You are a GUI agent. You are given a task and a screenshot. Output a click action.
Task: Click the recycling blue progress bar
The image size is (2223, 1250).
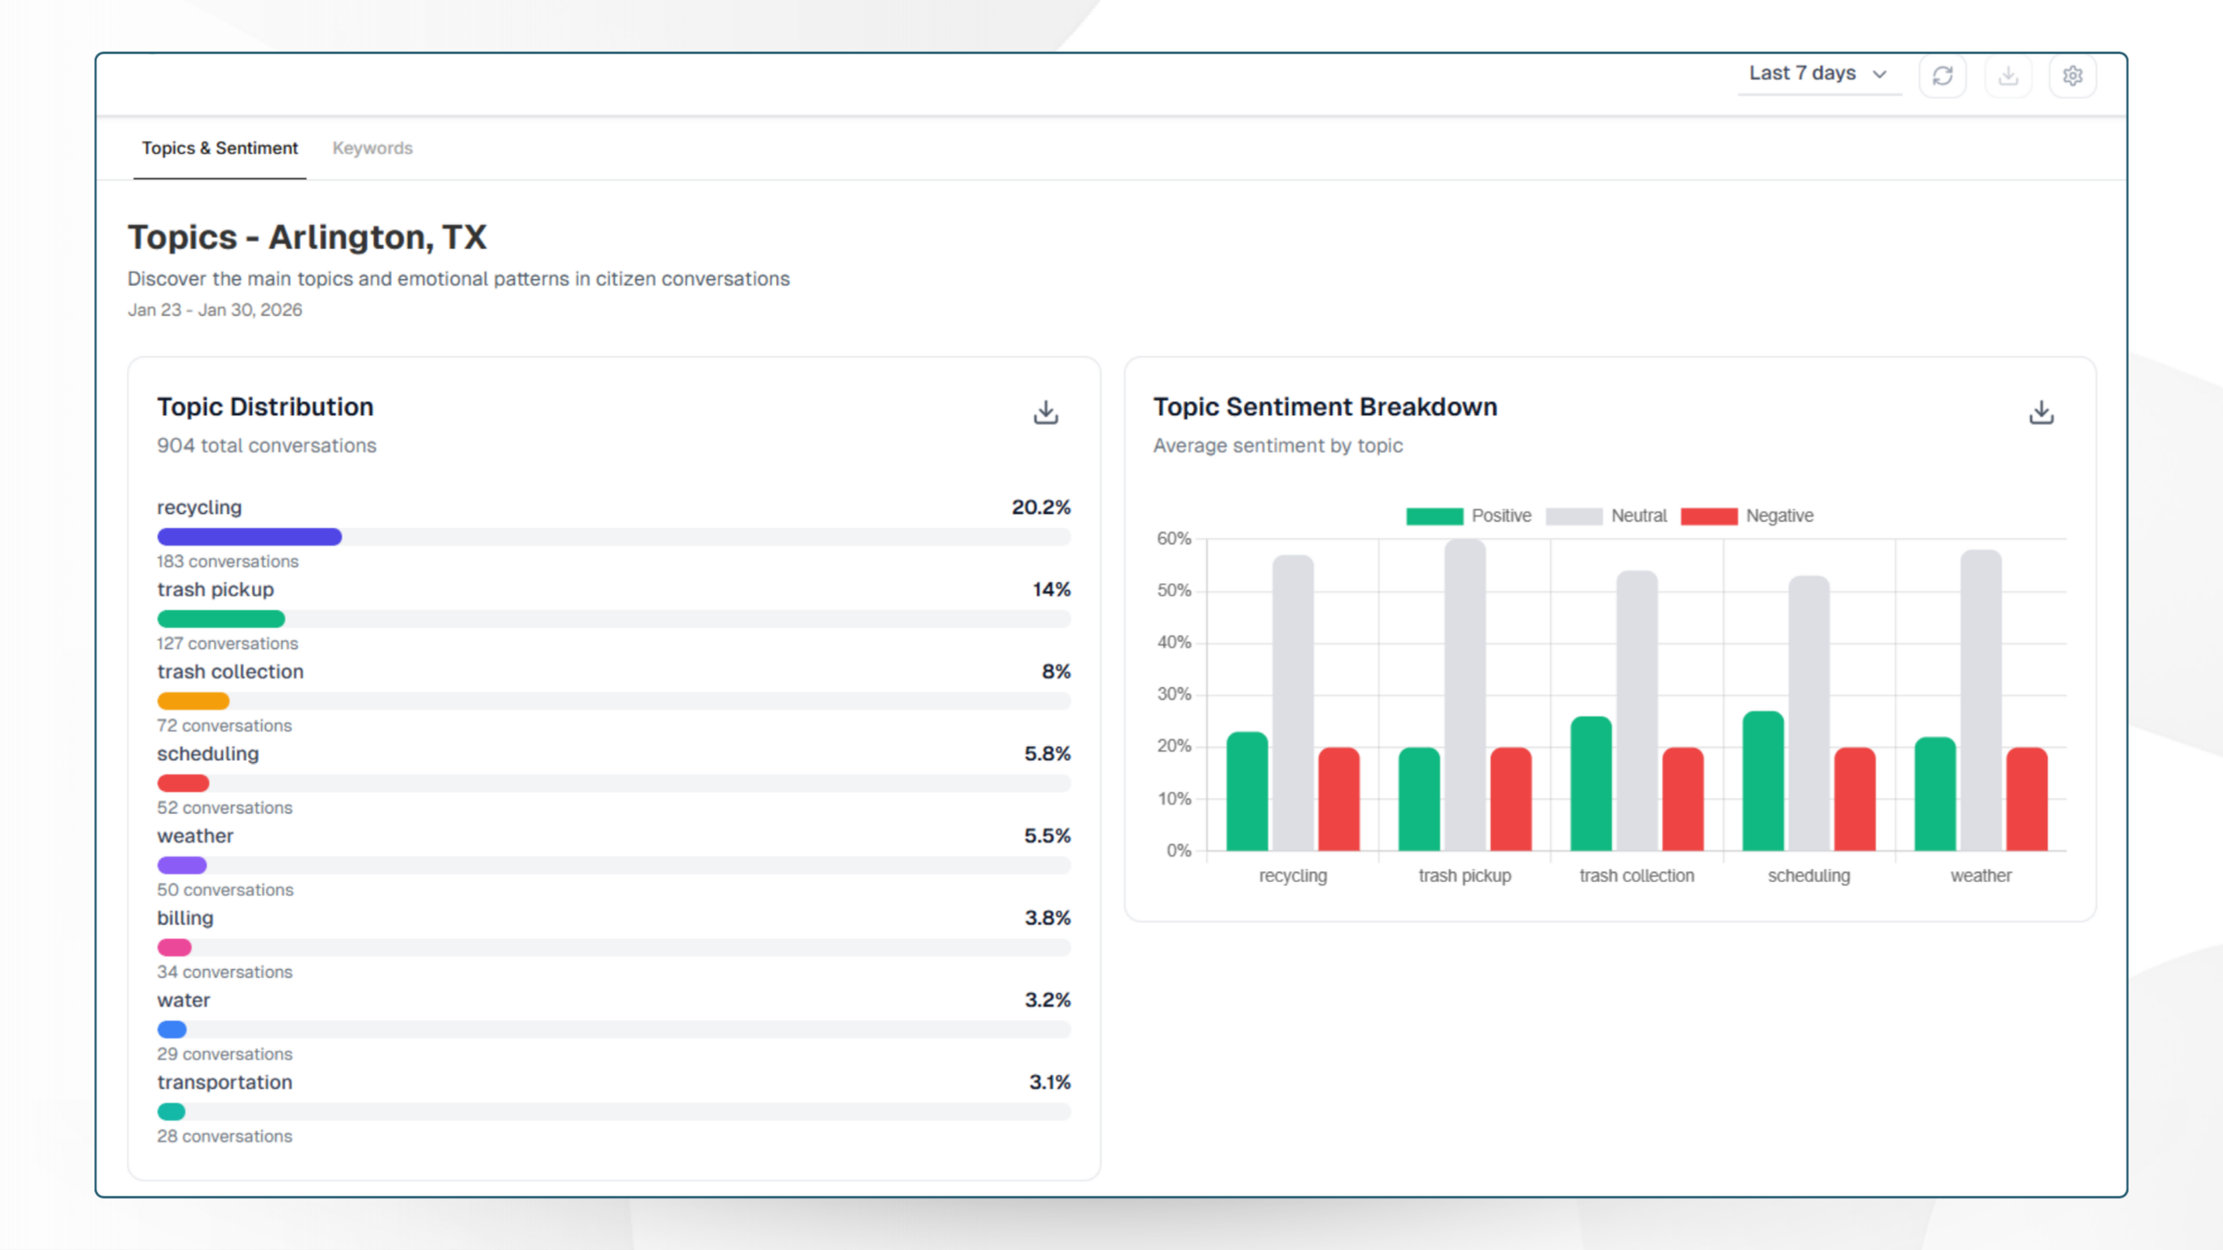249,537
